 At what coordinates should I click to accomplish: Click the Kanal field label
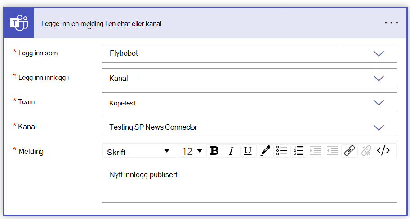click(x=27, y=127)
